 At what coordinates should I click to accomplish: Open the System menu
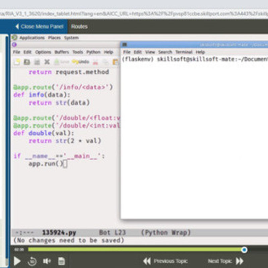(71, 38)
